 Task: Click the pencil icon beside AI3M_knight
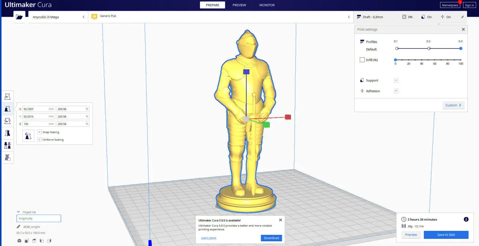[18, 226]
